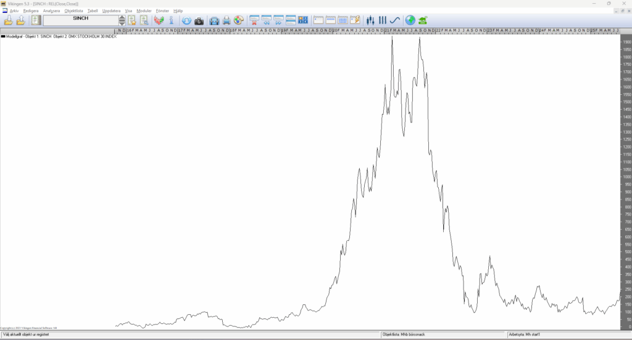Click the window icon with forward arrows
This screenshot has height=340, width=632.
tap(278, 20)
